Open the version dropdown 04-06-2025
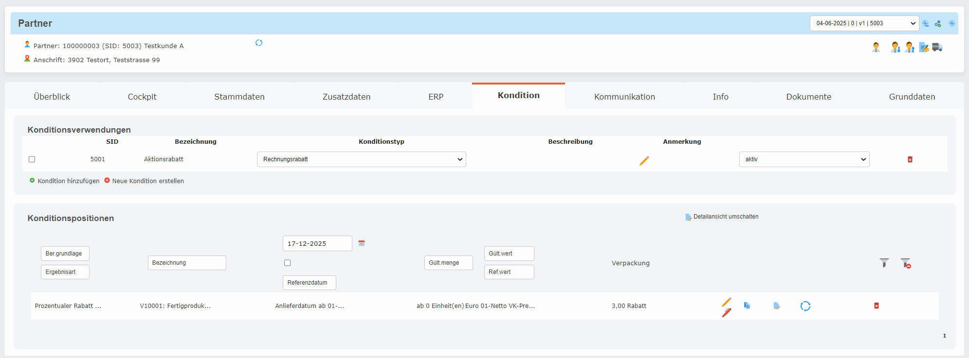The image size is (969, 358). point(864,23)
